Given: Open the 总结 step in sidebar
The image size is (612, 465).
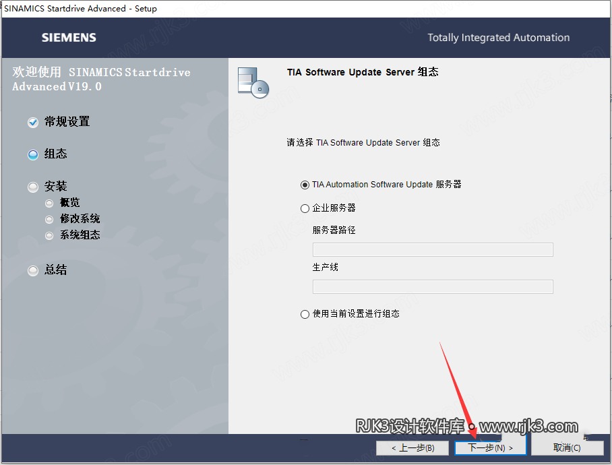Looking at the screenshot, I should [x=55, y=270].
